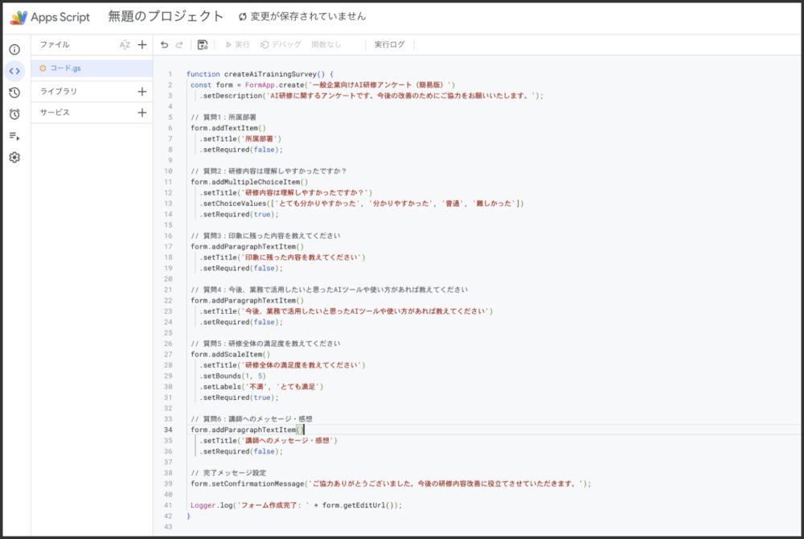View the Executions list icon
Screen dimensions: 804x539
(14, 135)
